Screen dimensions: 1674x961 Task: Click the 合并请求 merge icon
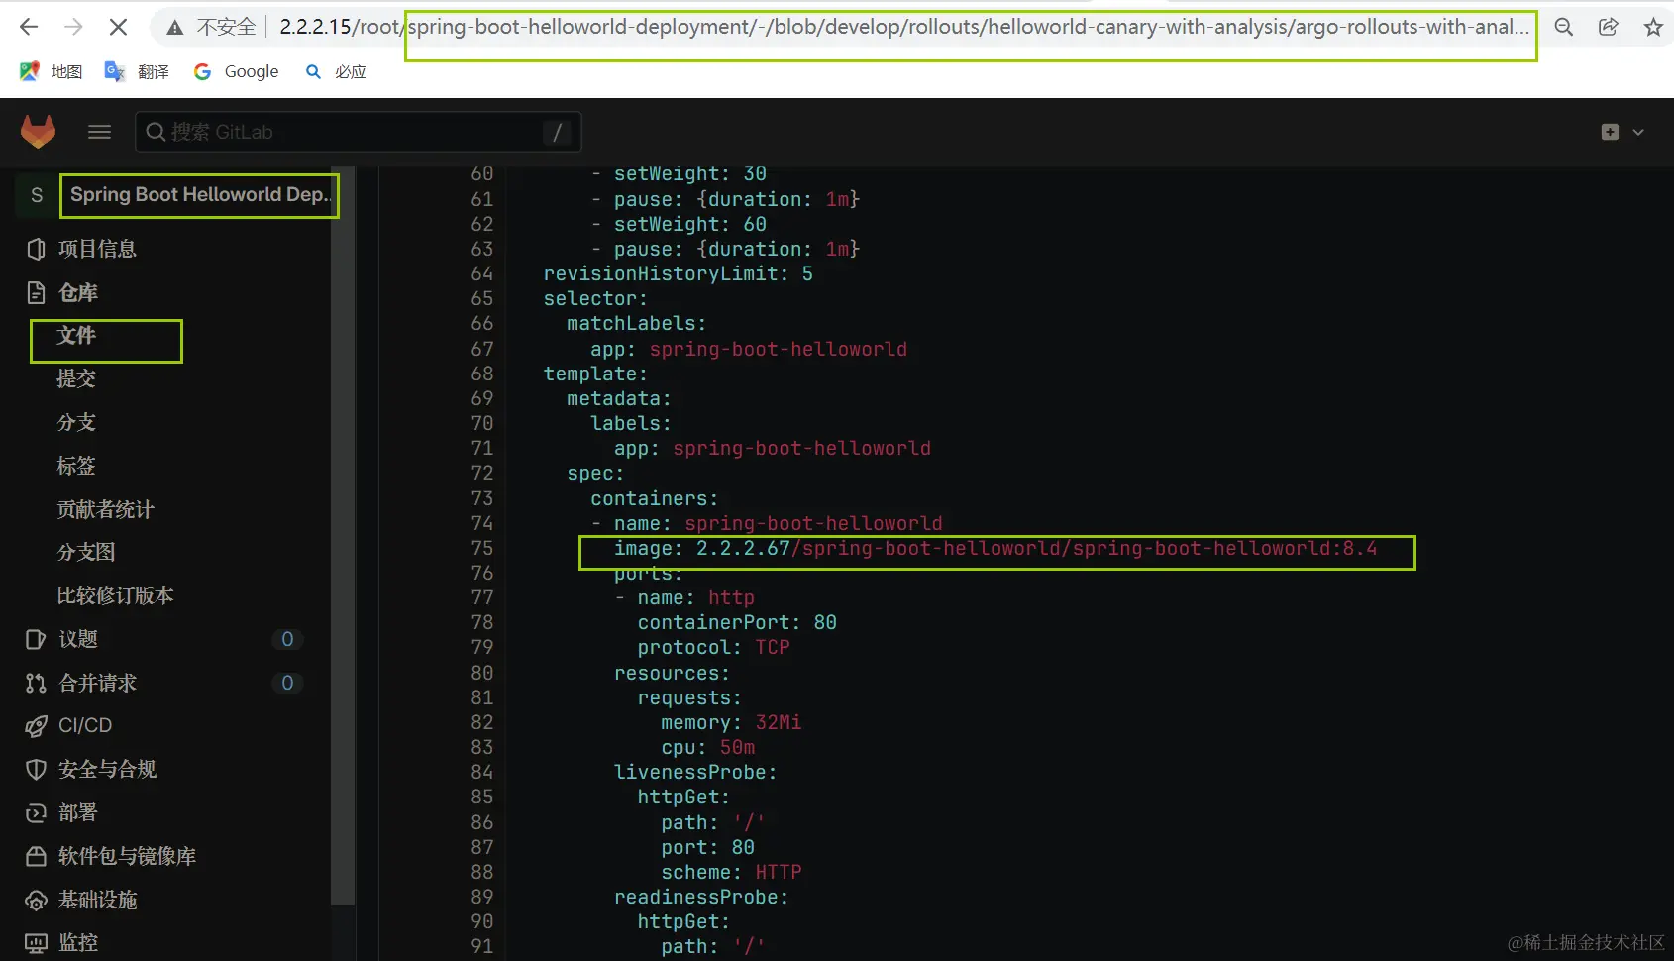[36, 683]
